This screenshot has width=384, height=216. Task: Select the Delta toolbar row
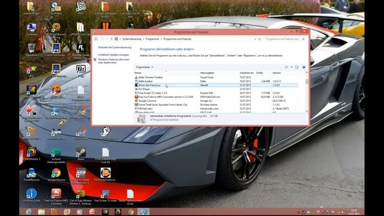[216, 82]
